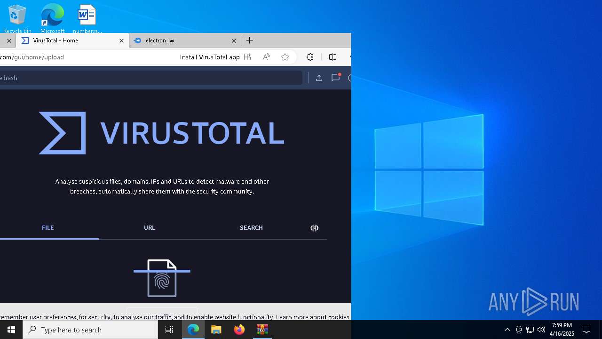Click the VirusTotal upload file icon
This screenshot has height=339, width=602.
319,78
